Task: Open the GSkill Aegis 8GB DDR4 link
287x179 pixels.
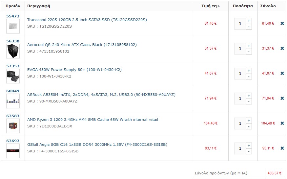Action: [97, 145]
